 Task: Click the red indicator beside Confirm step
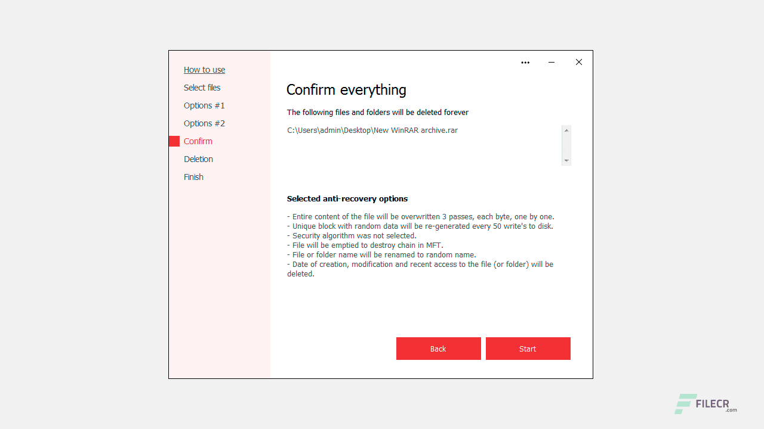174,141
